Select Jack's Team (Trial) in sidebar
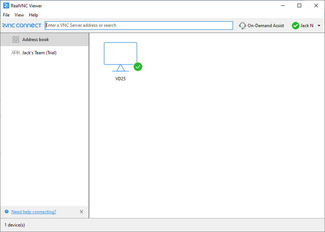Image resolution: width=325 pixels, height=232 pixels. click(44, 53)
